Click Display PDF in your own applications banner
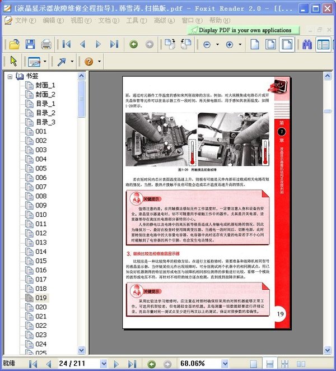This screenshot has height=371, width=336. point(243,30)
